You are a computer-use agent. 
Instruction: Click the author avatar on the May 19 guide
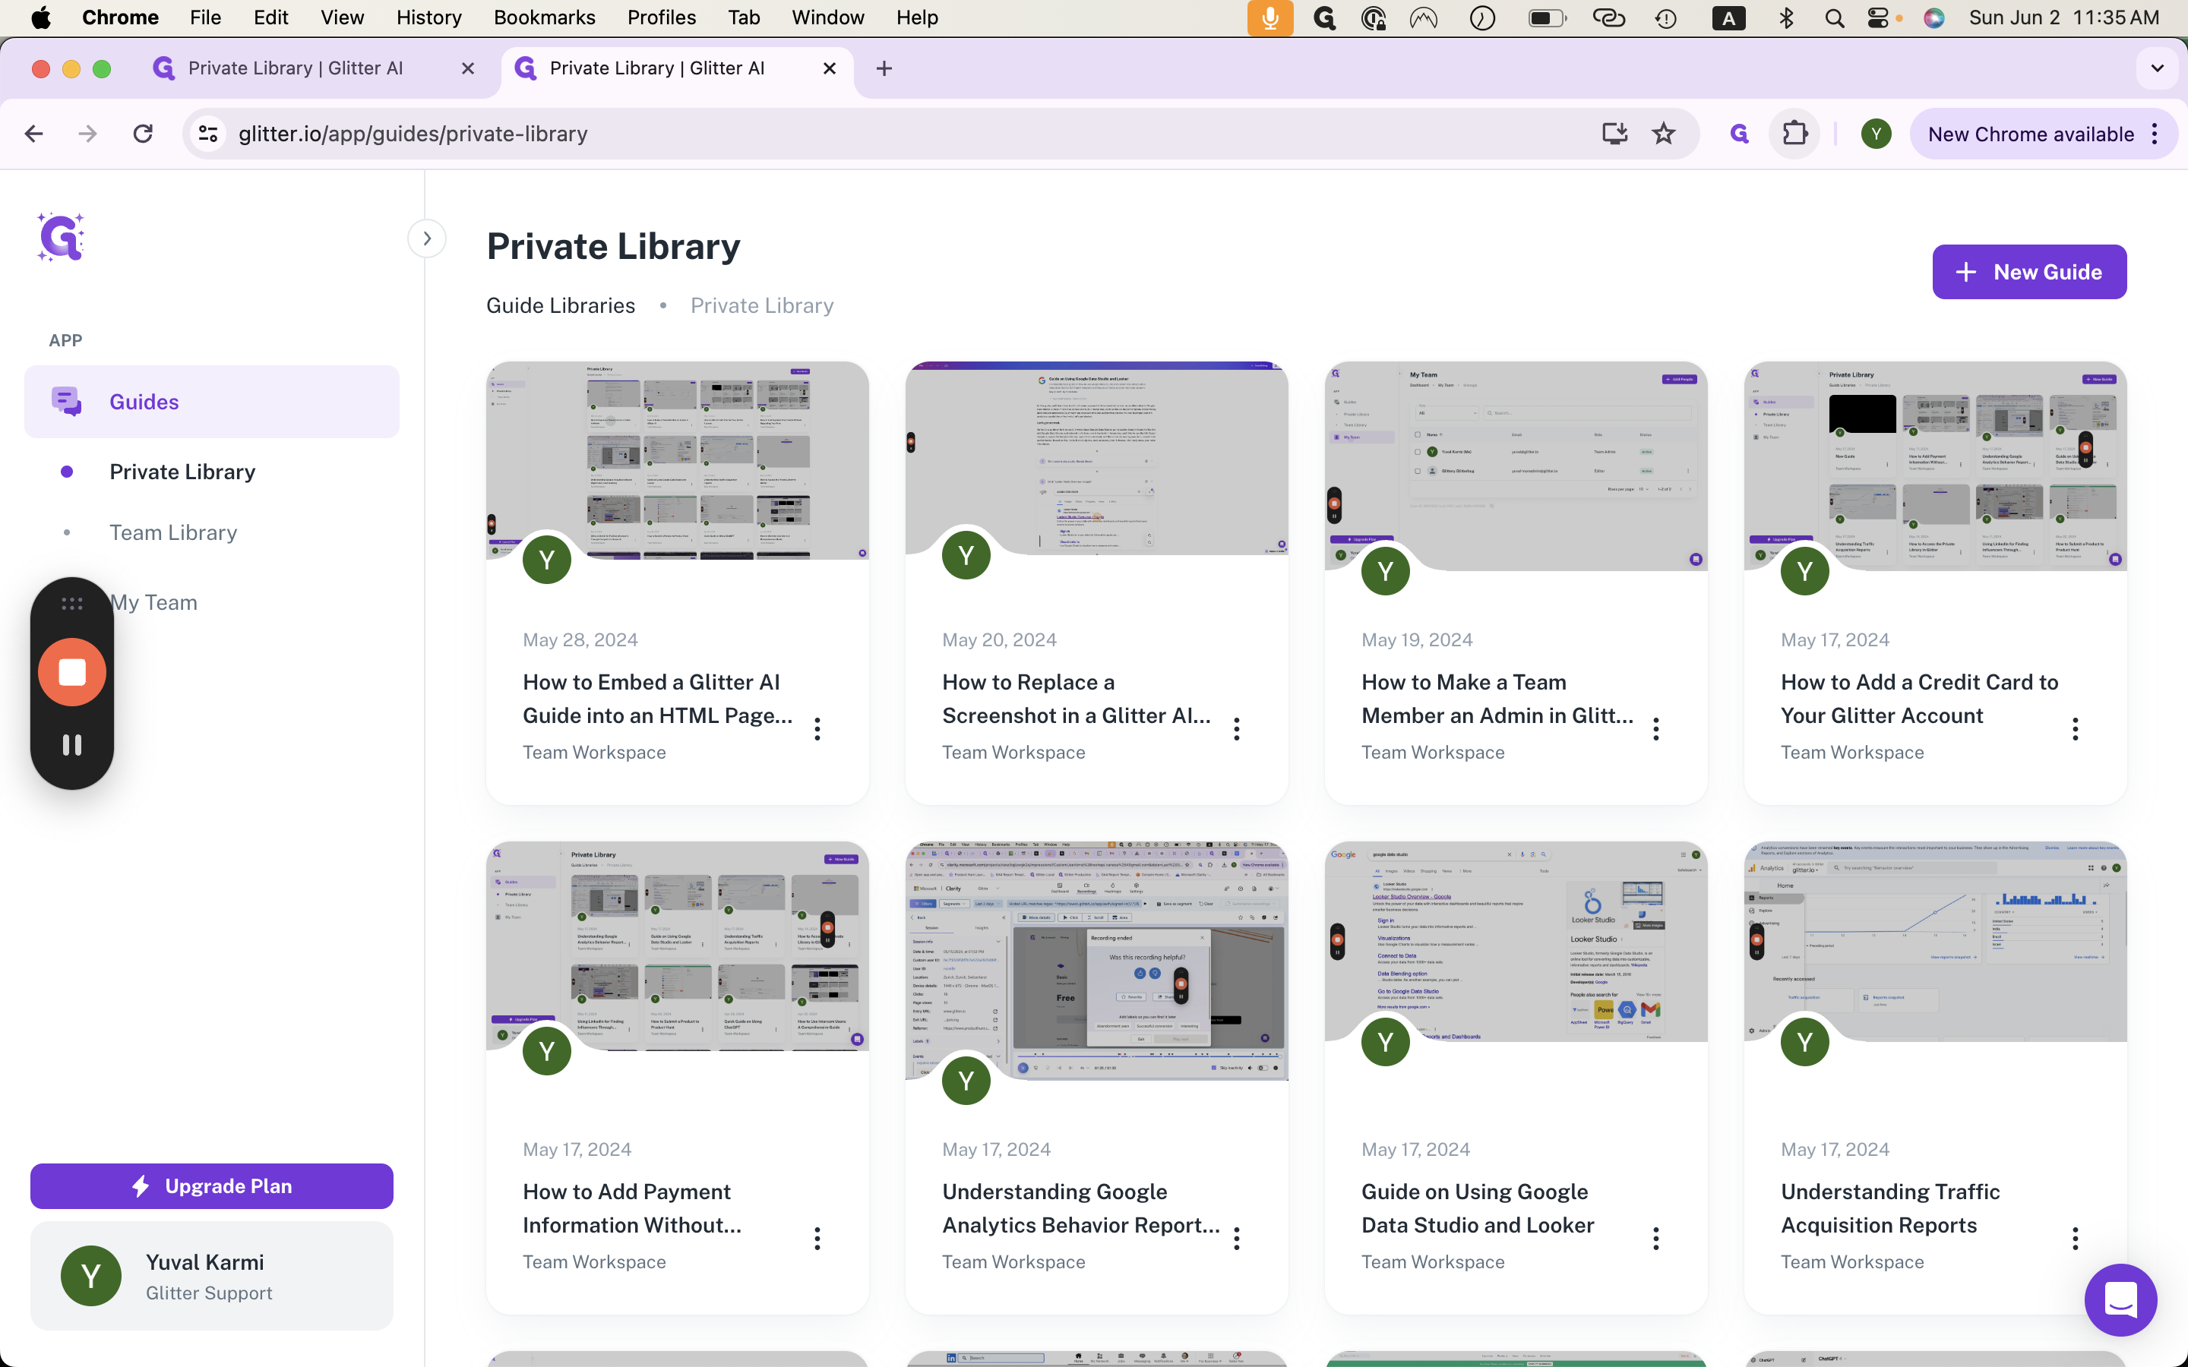(x=1386, y=570)
